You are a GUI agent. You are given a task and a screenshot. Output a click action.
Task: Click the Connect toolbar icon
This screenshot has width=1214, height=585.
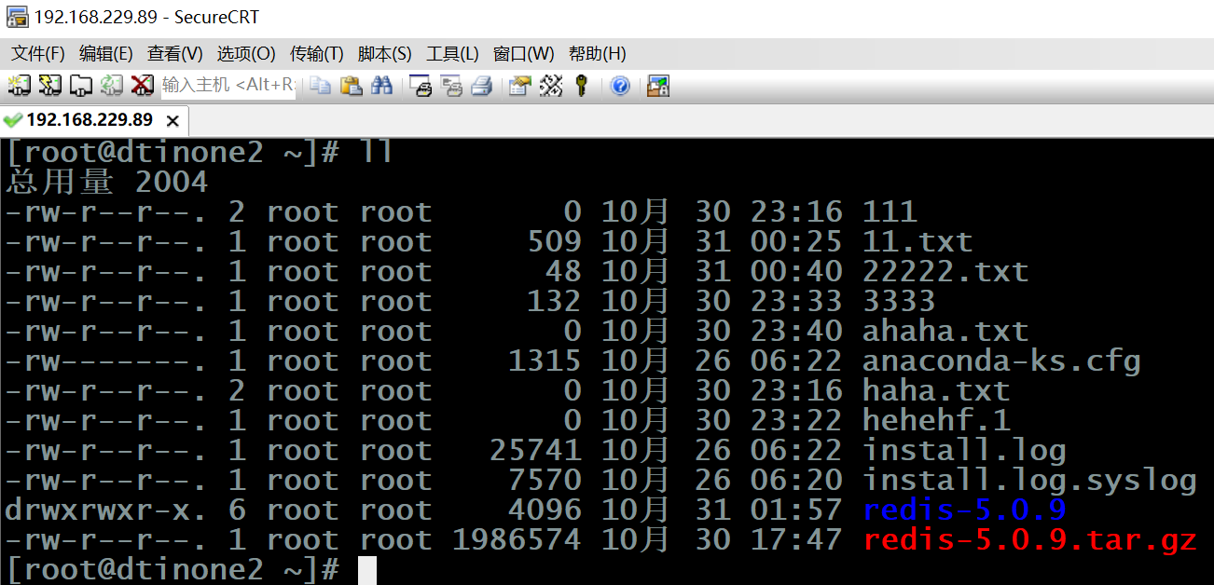pyautogui.click(x=19, y=86)
